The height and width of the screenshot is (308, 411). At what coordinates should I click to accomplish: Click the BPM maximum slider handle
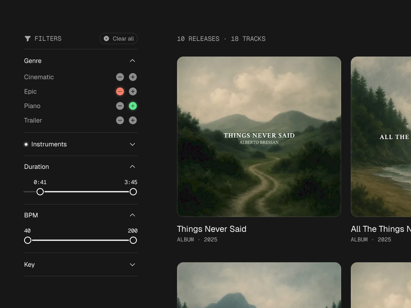[x=133, y=240]
